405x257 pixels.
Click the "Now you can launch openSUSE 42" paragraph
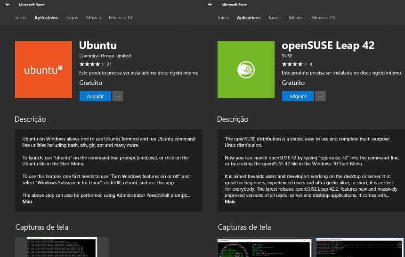[312, 161]
